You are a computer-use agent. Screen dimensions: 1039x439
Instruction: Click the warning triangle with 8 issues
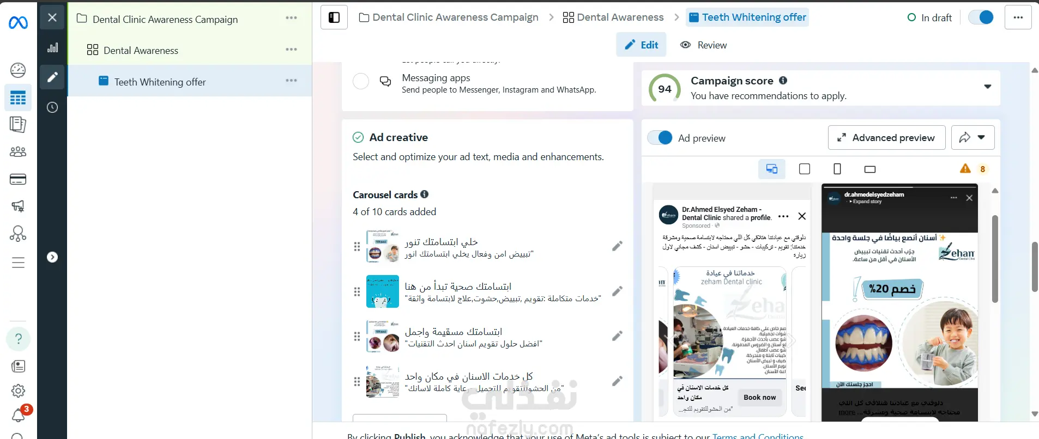[x=973, y=169]
